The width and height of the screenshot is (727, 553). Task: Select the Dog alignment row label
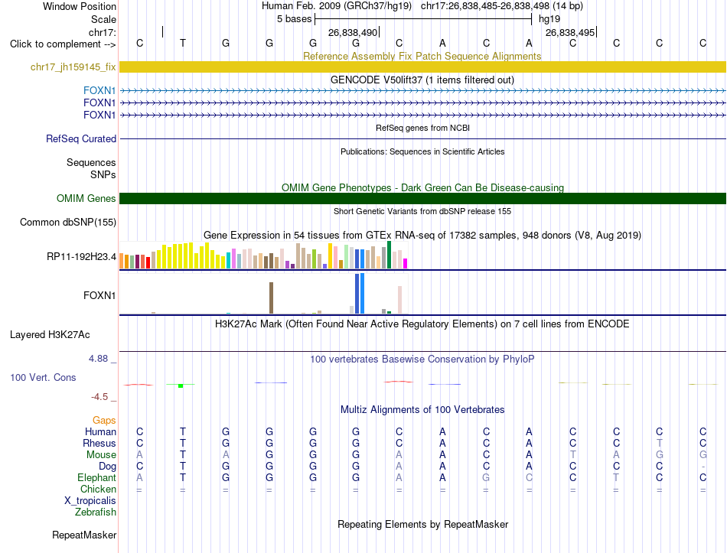pyautogui.click(x=107, y=467)
